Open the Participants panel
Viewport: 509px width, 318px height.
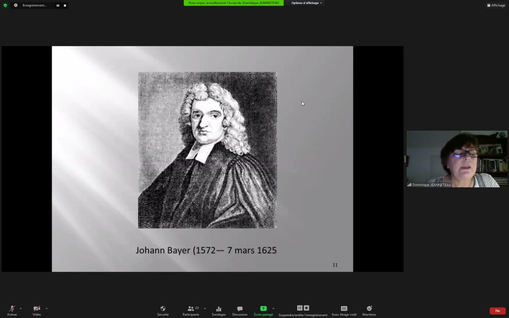tap(191, 311)
